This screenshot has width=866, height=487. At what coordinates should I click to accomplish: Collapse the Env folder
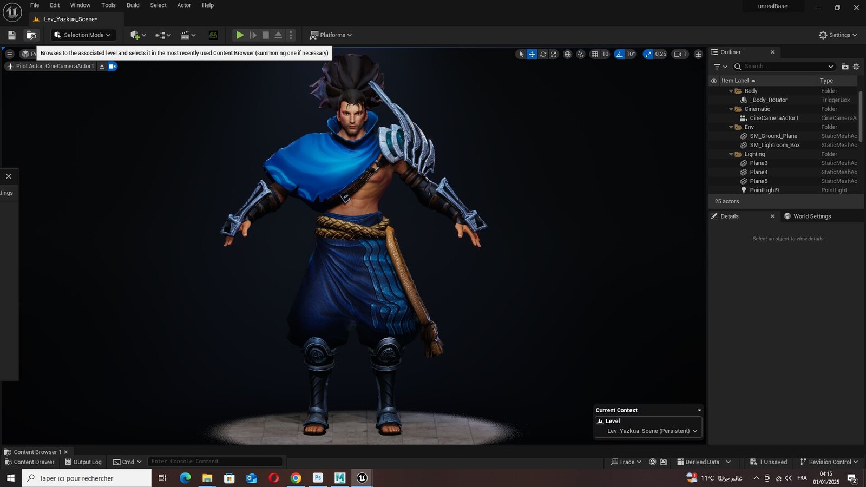(x=731, y=127)
